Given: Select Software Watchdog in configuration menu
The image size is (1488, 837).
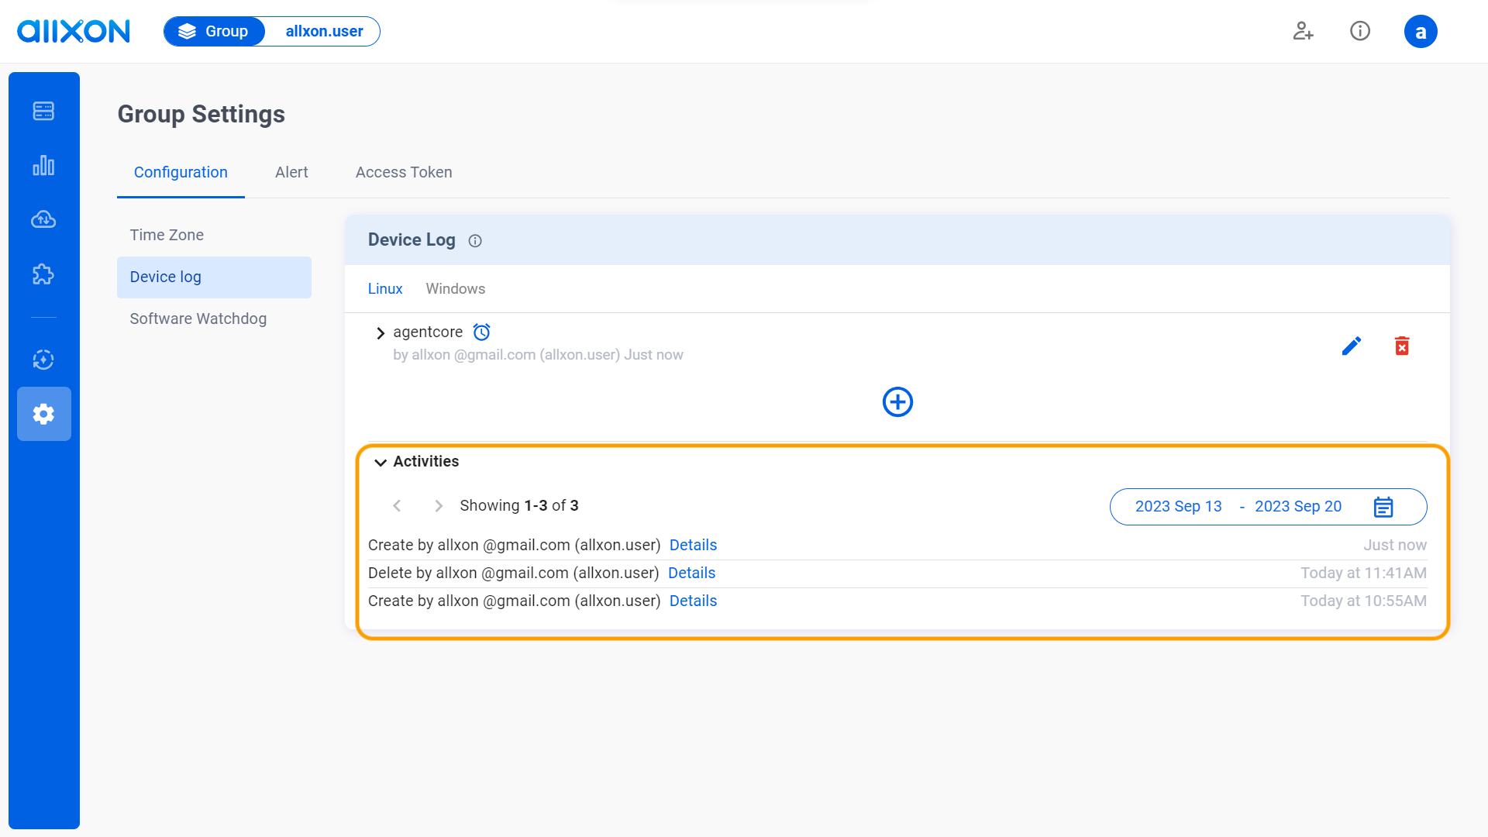Looking at the screenshot, I should (x=198, y=319).
